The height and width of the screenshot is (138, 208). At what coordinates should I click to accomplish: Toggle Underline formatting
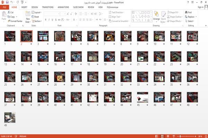coord(52,20)
